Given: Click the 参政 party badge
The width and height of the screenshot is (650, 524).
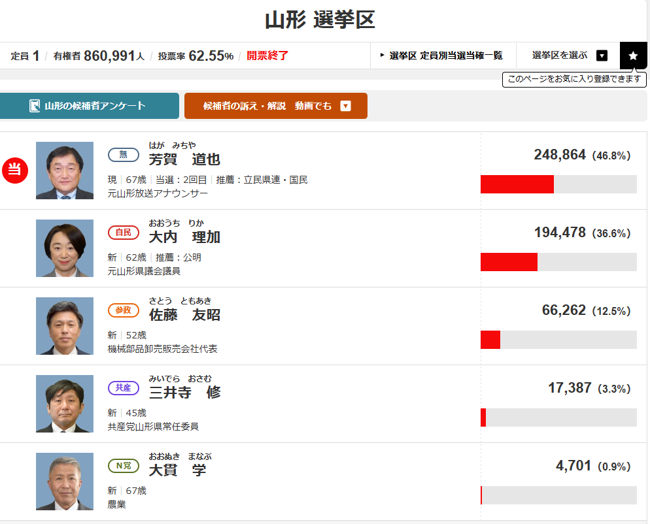Looking at the screenshot, I should [123, 310].
